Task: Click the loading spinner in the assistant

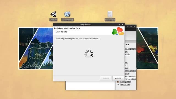Action: 89,54
